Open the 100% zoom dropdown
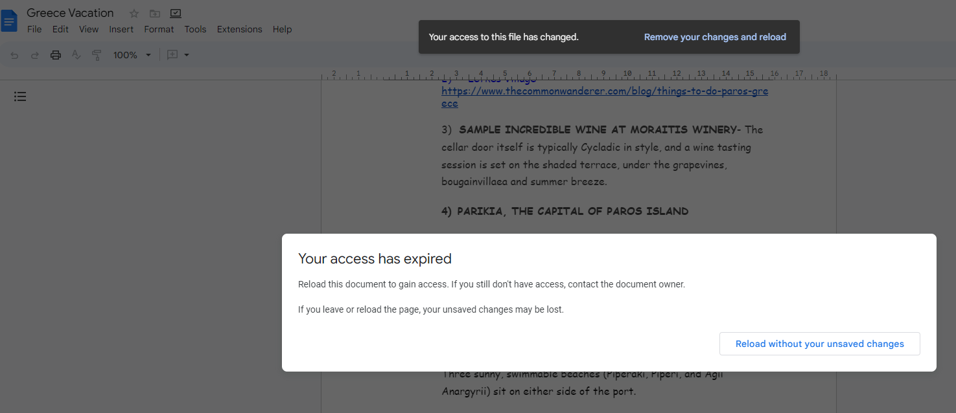The width and height of the screenshot is (956, 413). click(x=132, y=55)
